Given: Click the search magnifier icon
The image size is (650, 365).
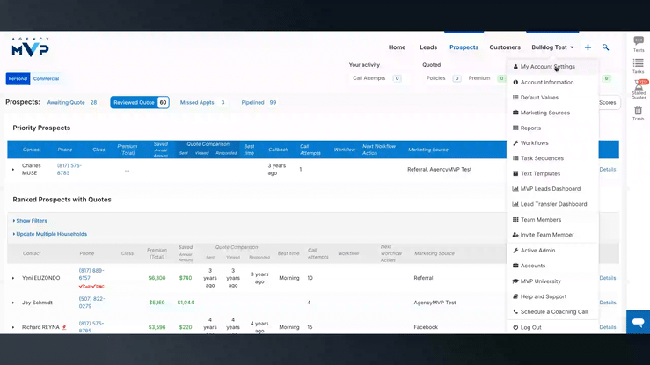Looking at the screenshot, I should (x=606, y=47).
